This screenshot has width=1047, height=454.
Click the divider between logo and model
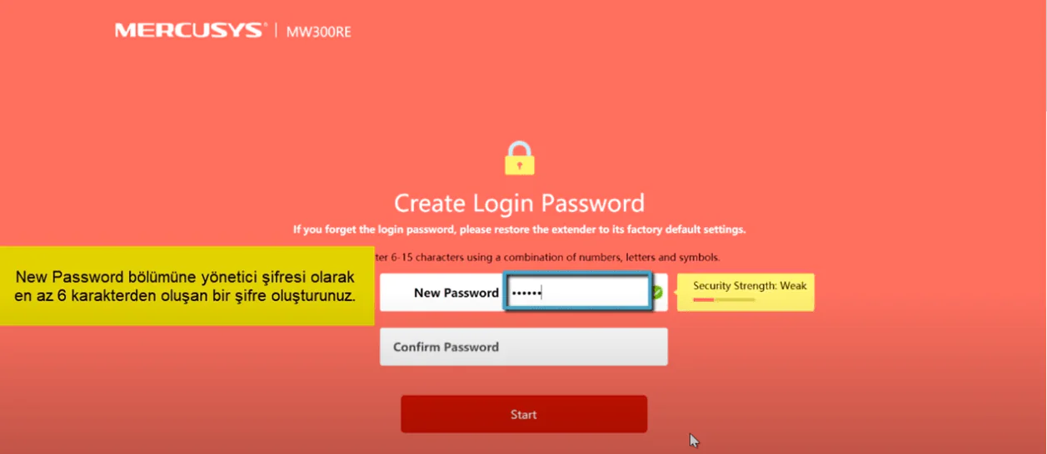(x=276, y=31)
